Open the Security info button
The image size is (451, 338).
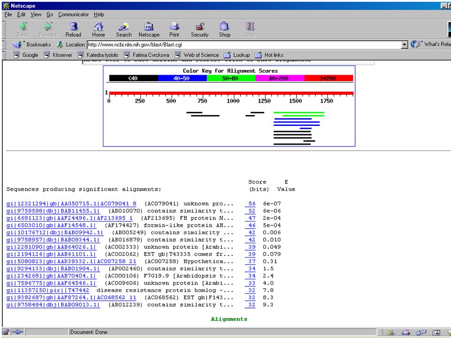pos(200,30)
